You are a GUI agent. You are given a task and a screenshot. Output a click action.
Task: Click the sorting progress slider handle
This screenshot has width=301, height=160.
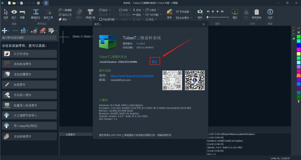pos(207,17)
